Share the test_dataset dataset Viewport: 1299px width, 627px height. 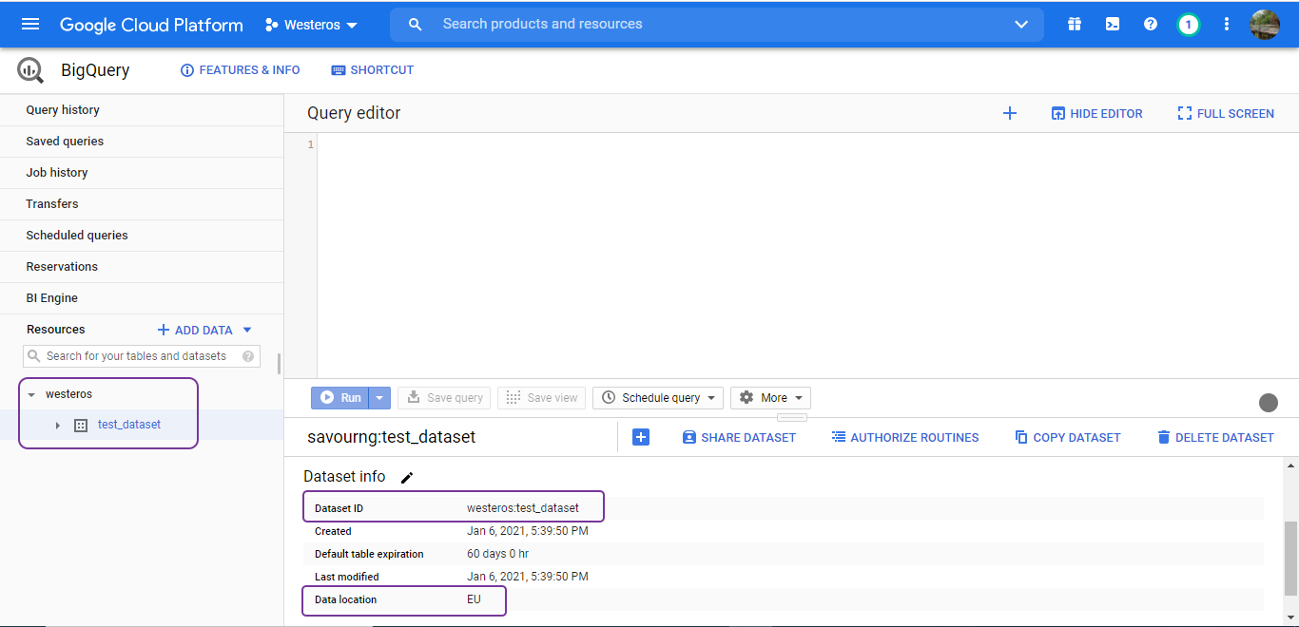click(739, 437)
